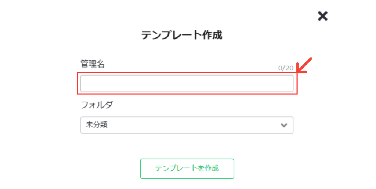Click the chevron arrow in folder dropdown

(283, 125)
